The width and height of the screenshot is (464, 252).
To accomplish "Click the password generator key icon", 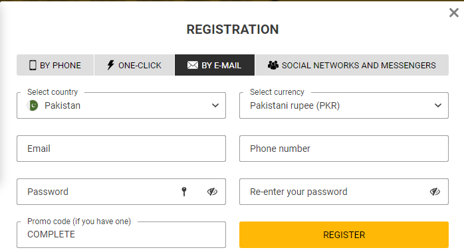I will (x=184, y=192).
